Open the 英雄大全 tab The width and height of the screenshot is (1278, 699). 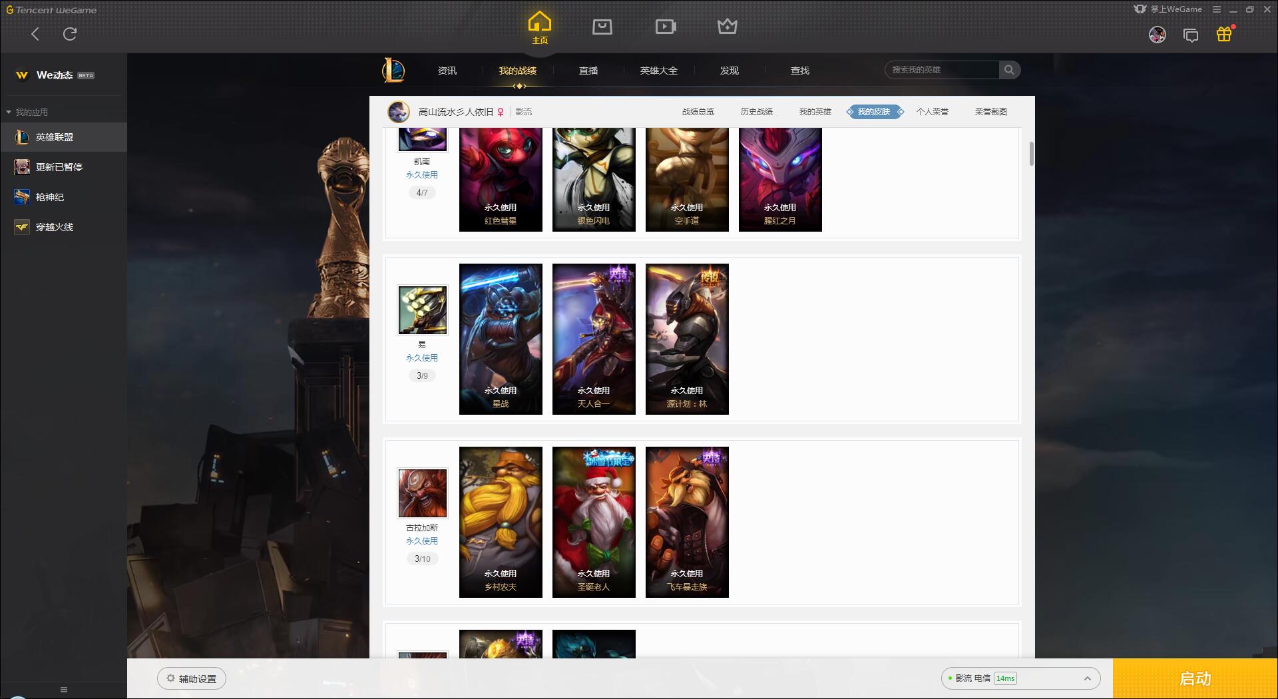(x=659, y=71)
